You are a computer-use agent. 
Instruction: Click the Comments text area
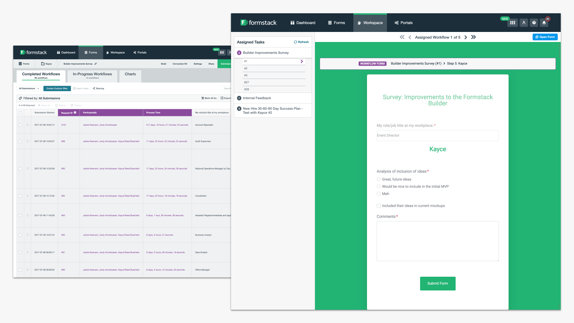tap(438, 241)
